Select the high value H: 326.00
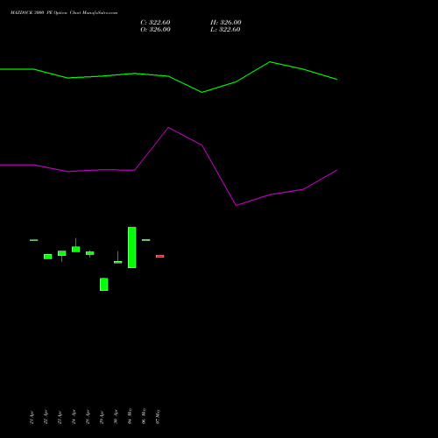The image size is (438, 438). [226, 23]
